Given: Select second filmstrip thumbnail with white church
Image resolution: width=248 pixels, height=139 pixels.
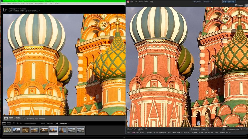Looking at the screenshot, I should pyautogui.click(x=17, y=130).
